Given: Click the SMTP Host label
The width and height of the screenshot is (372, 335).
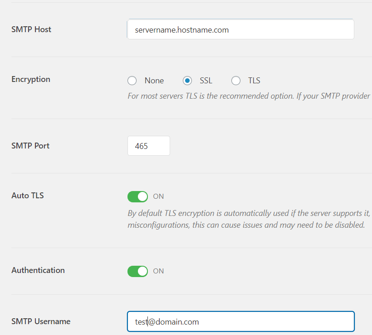Looking at the screenshot, I should [31, 29].
